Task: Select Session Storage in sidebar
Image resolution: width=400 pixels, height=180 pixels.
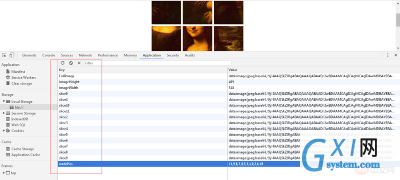Action: tap(23, 113)
